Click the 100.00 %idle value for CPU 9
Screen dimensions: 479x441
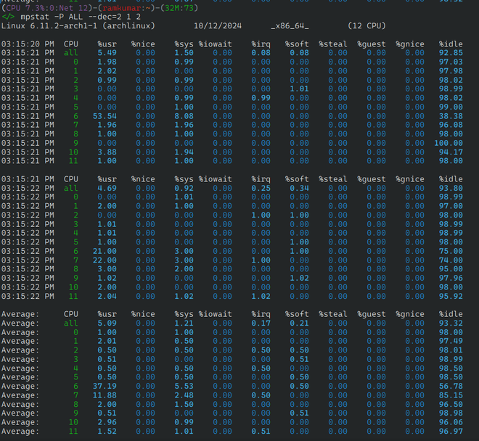449,143
